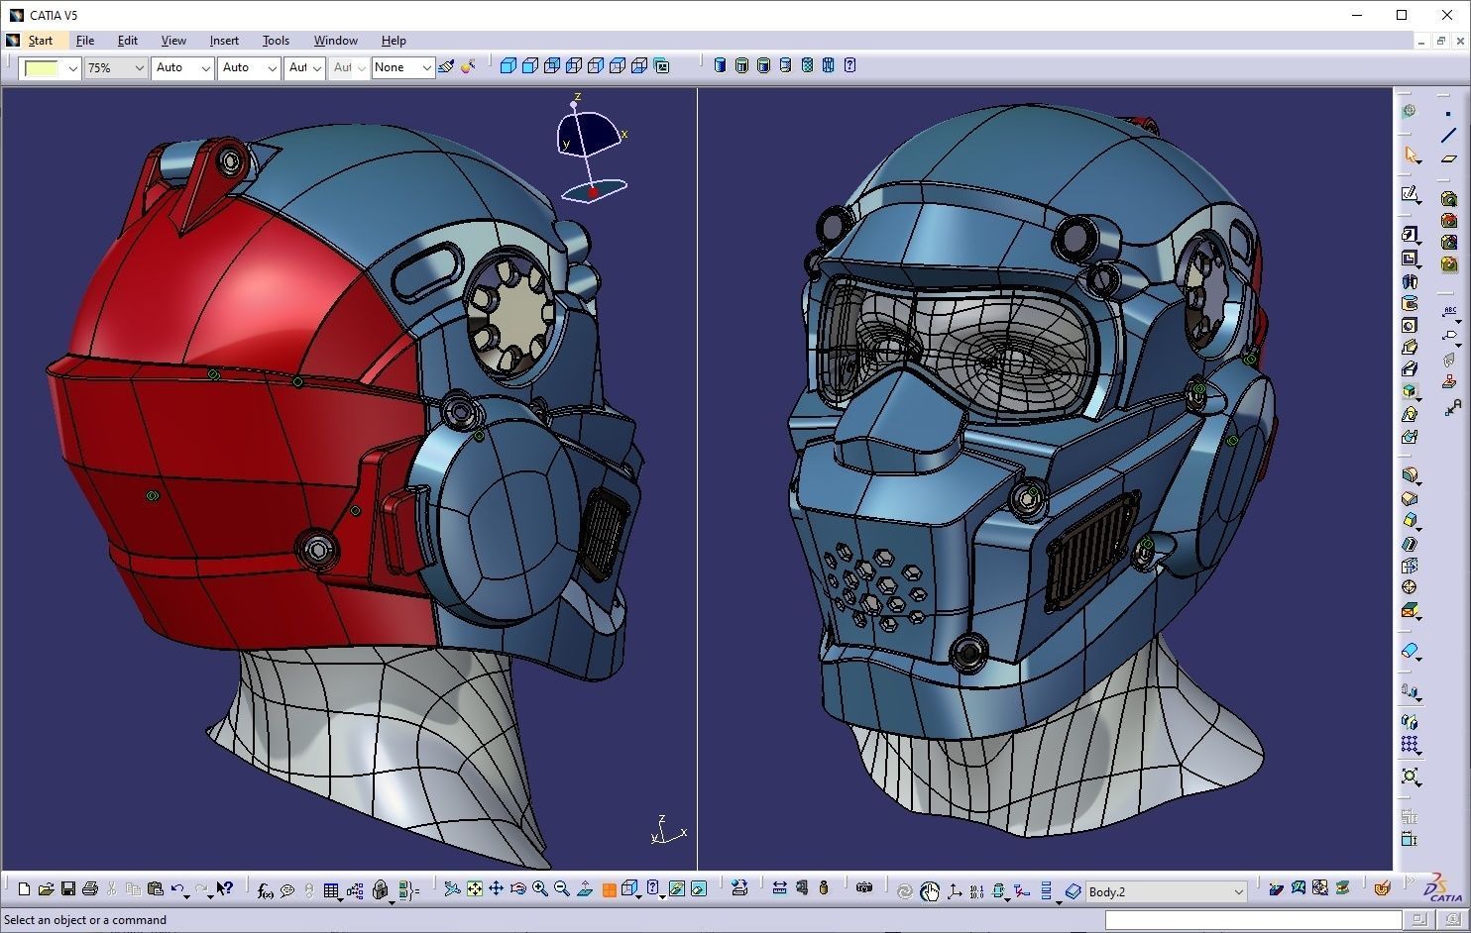Click the Paste icon
The height and width of the screenshot is (933, 1471).
155,889
